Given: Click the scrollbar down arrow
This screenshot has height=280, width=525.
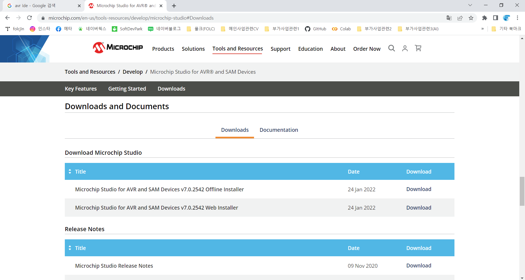Looking at the screenshot, I should [x=522, y=278].
